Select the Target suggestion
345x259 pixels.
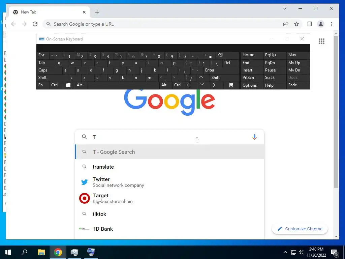[169, 198]
